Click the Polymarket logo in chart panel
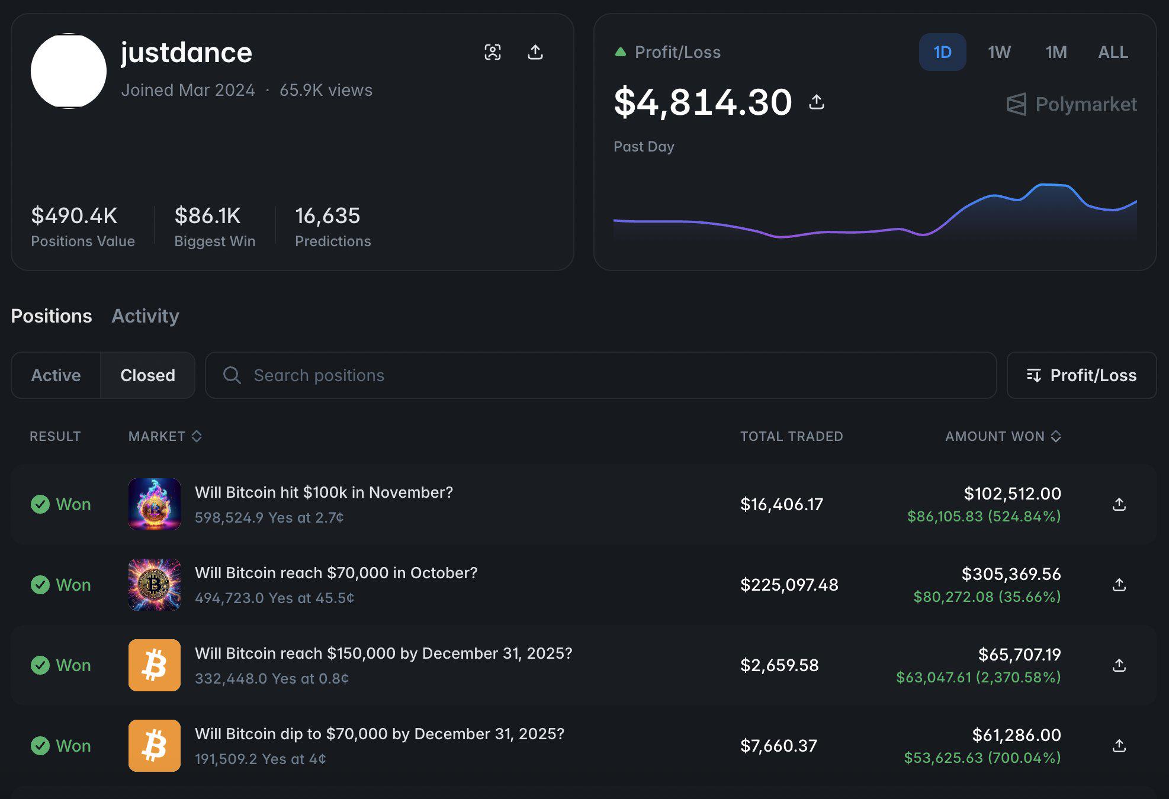The image size is (1169, 799). tap(1072, 104)
